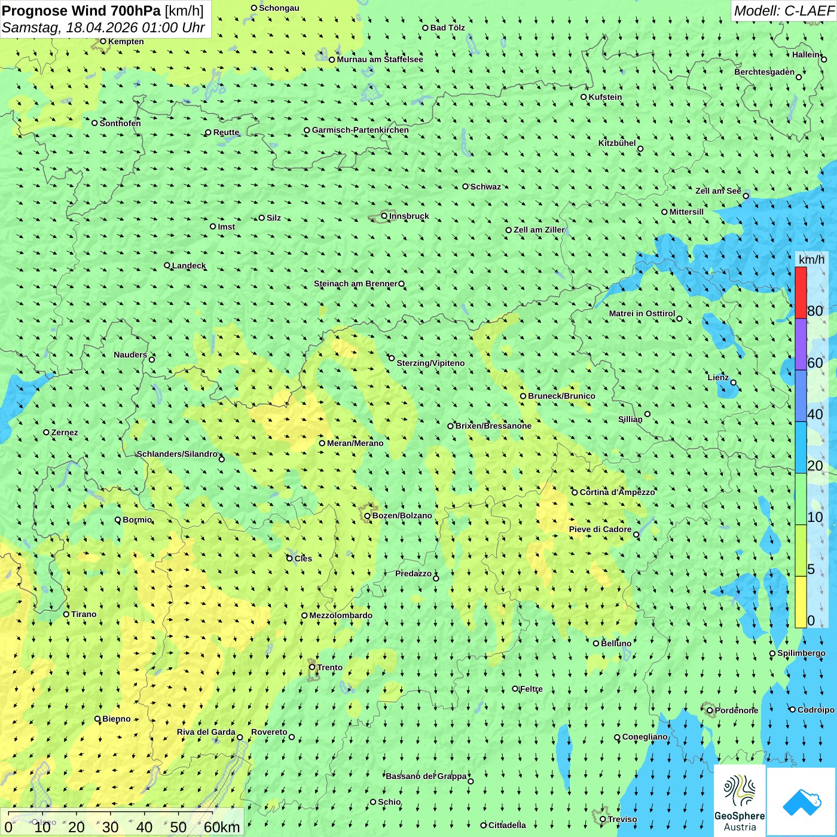Click the Tirano town marker
Image resolution: width=837 pixels, height=837 pixels.
click(66, 614)
